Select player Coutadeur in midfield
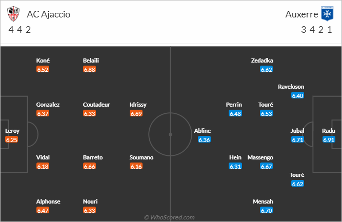 pos(96,105)
